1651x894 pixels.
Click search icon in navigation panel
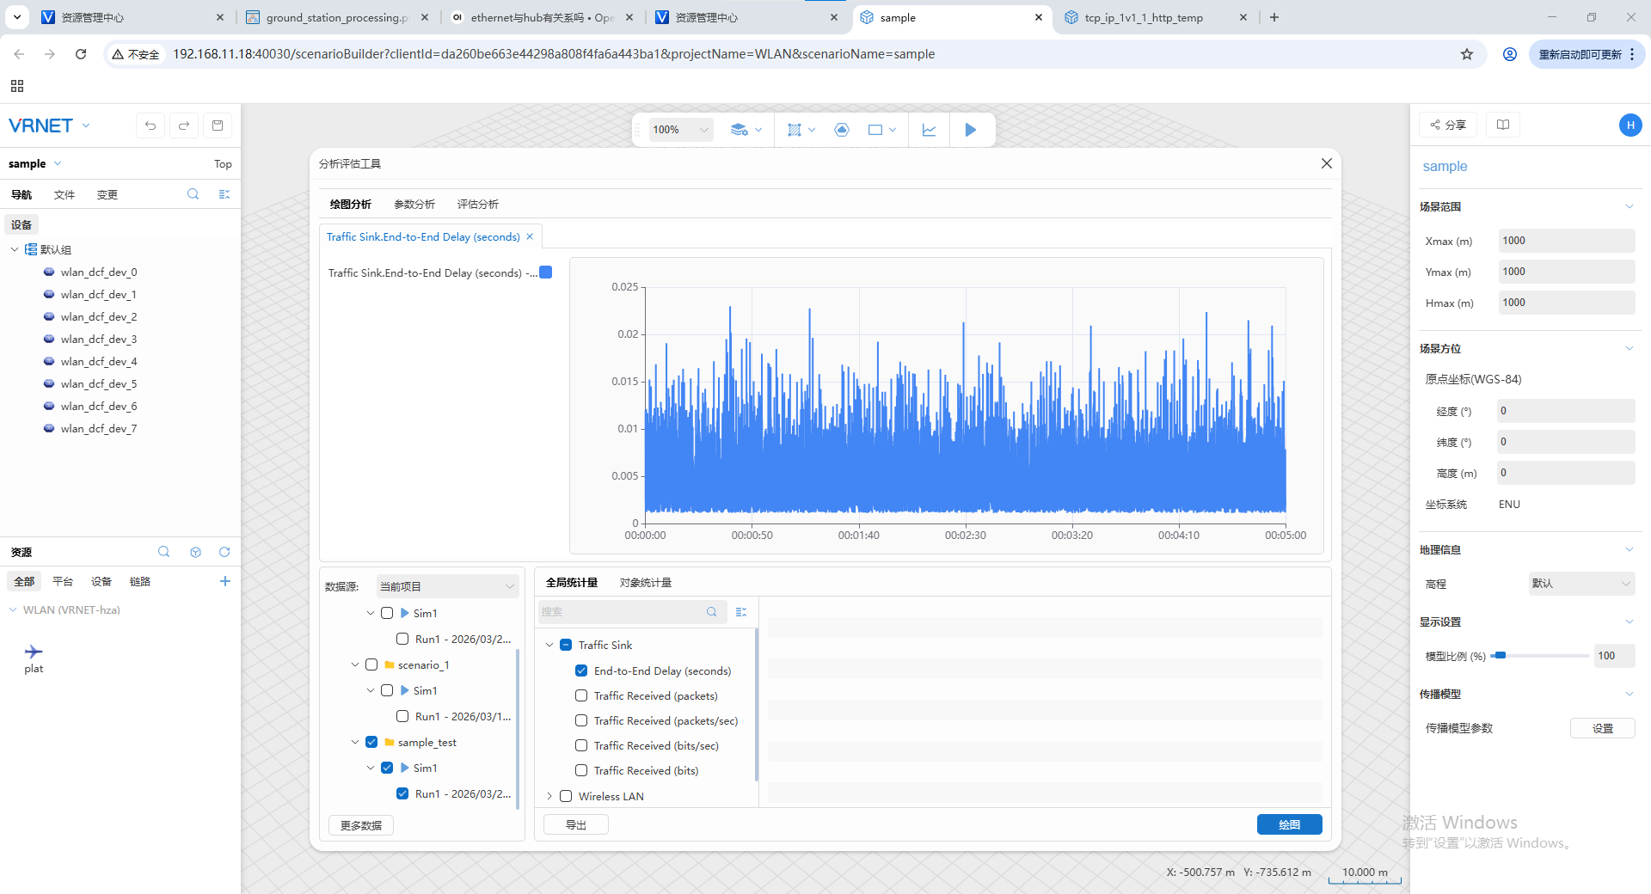[x=193, y=194]
